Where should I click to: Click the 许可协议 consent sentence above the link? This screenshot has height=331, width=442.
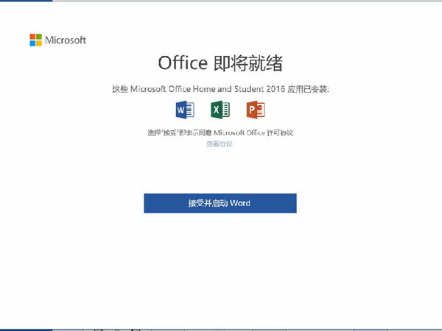(x=220, y=133)
